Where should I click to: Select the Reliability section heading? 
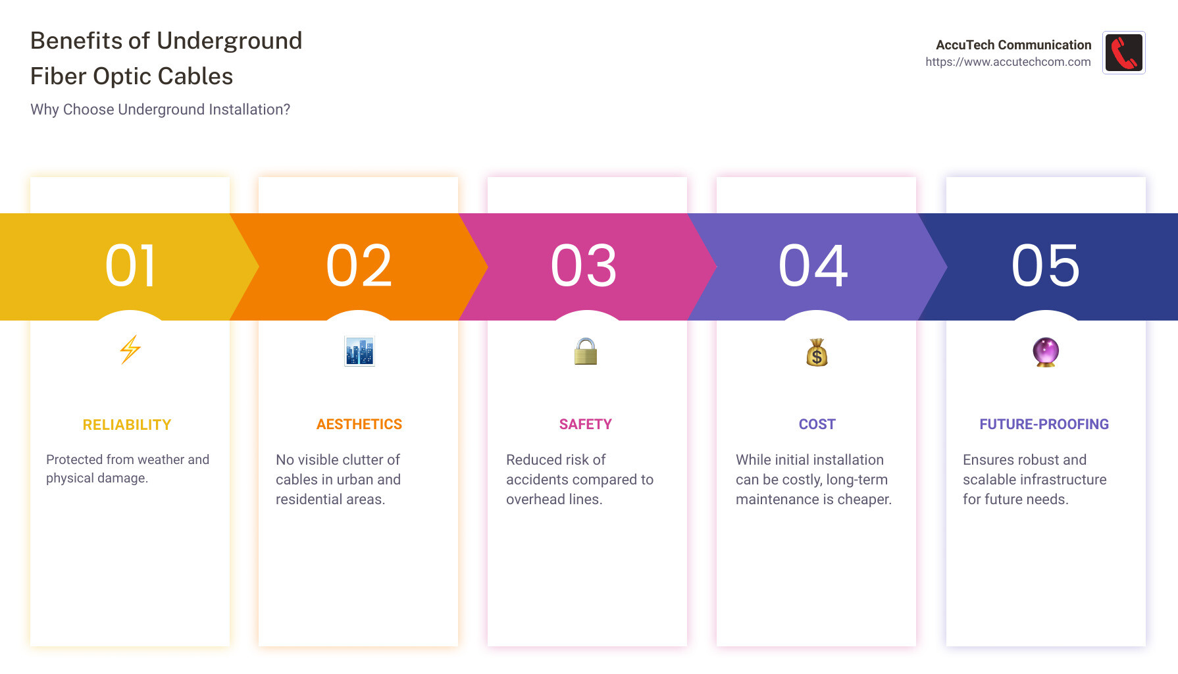coord(126,425)
